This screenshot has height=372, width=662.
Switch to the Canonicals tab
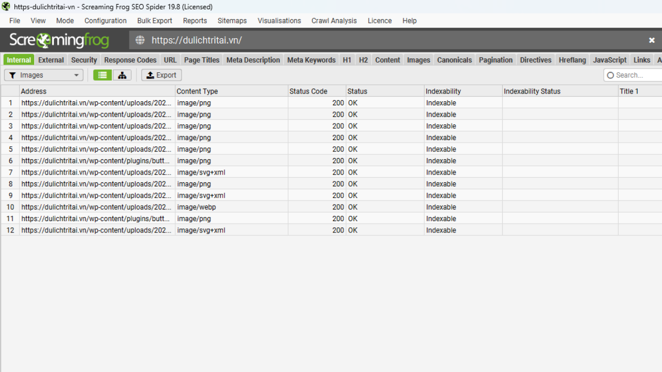454,60
